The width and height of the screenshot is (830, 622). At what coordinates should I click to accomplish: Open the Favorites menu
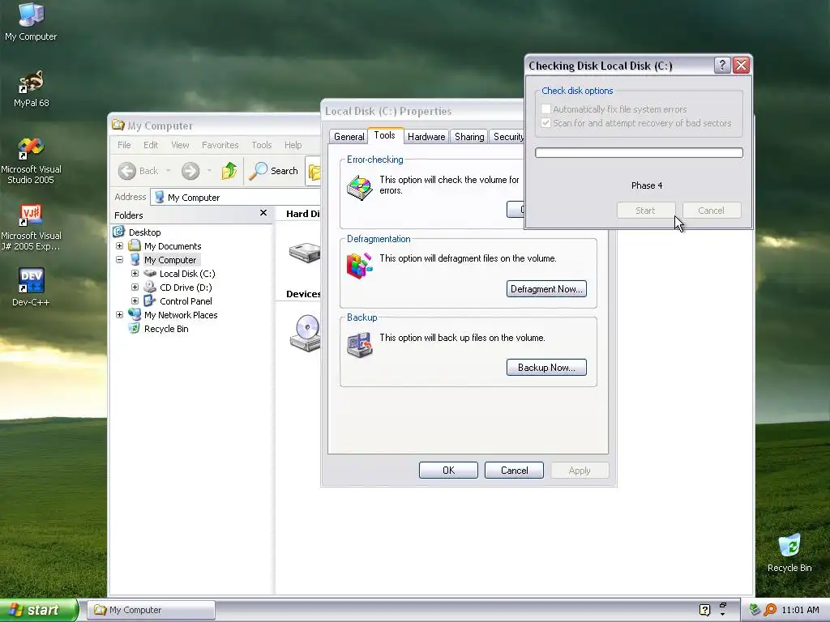220,145
